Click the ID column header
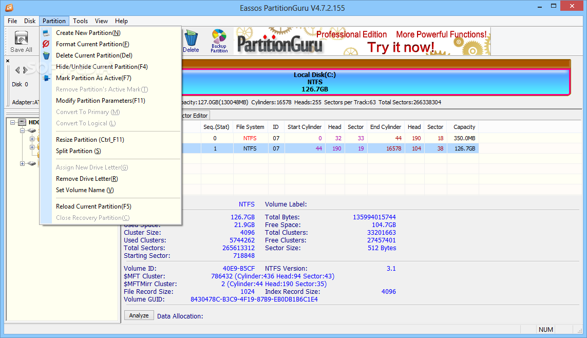The height and width of the screenshot is (338, 587). (276, 127)
